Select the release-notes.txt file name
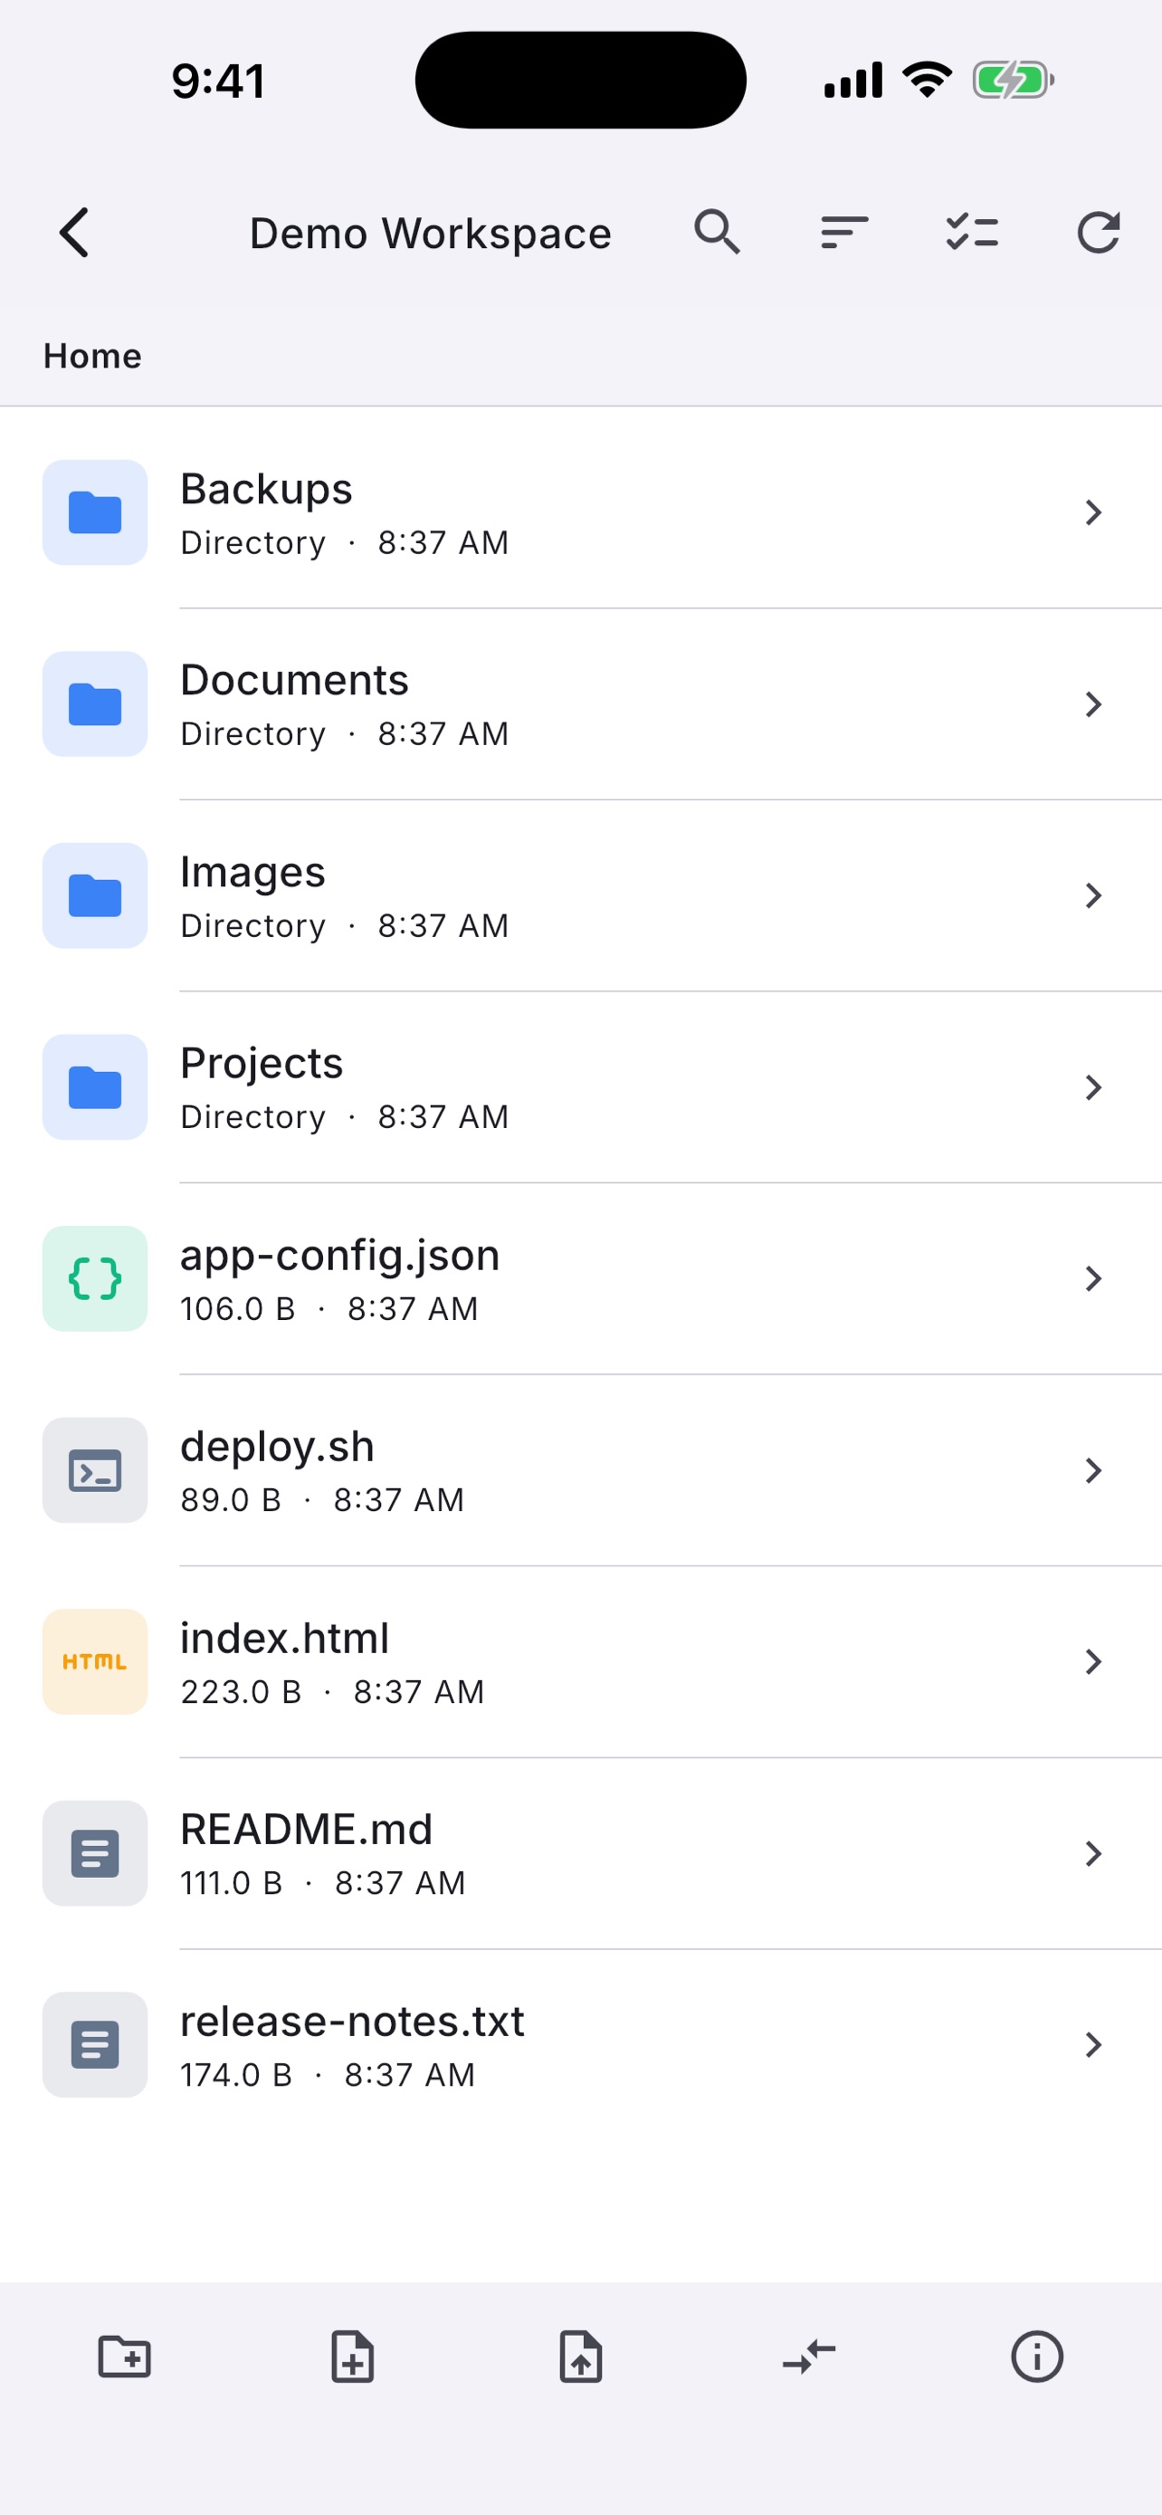 point(352,2020)
